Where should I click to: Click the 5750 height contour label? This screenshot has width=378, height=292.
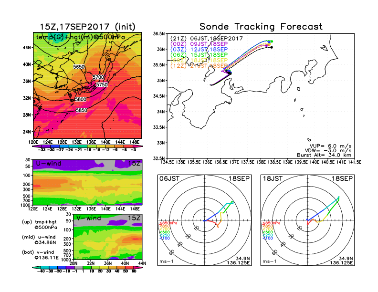(102, 84)
